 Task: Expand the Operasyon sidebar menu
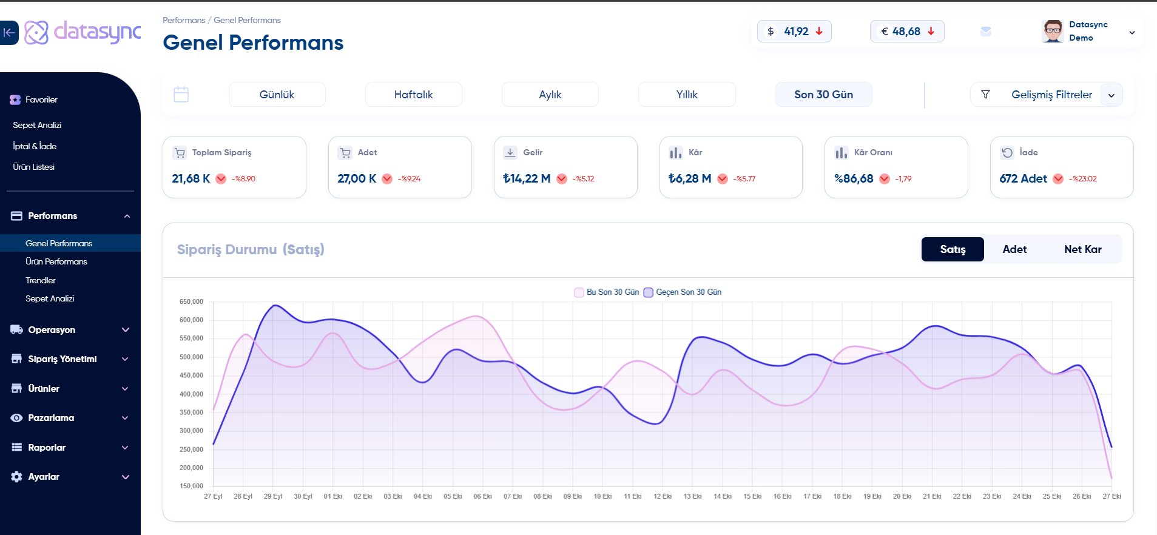[x=70, y=330]
